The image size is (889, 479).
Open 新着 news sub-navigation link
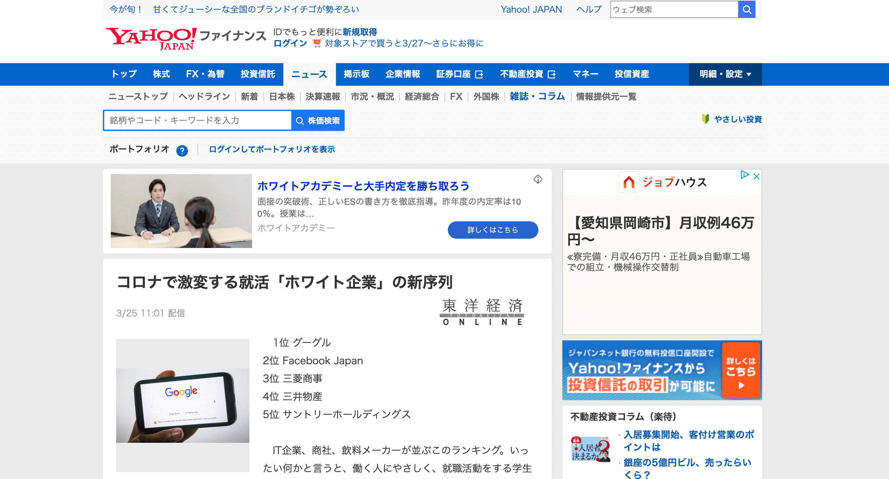point(249,96)
